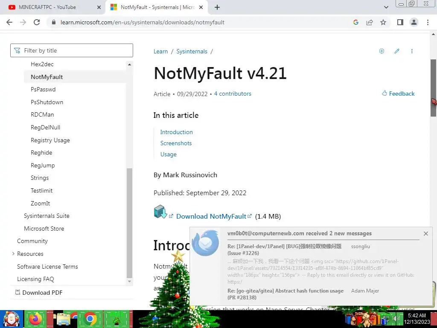Open Software License Terms

(x=47, y=266)
